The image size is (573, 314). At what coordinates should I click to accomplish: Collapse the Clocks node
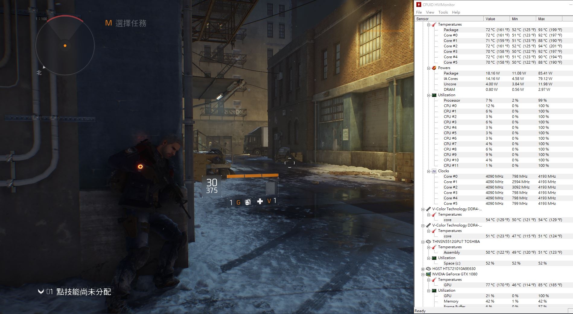coord(428,171)
